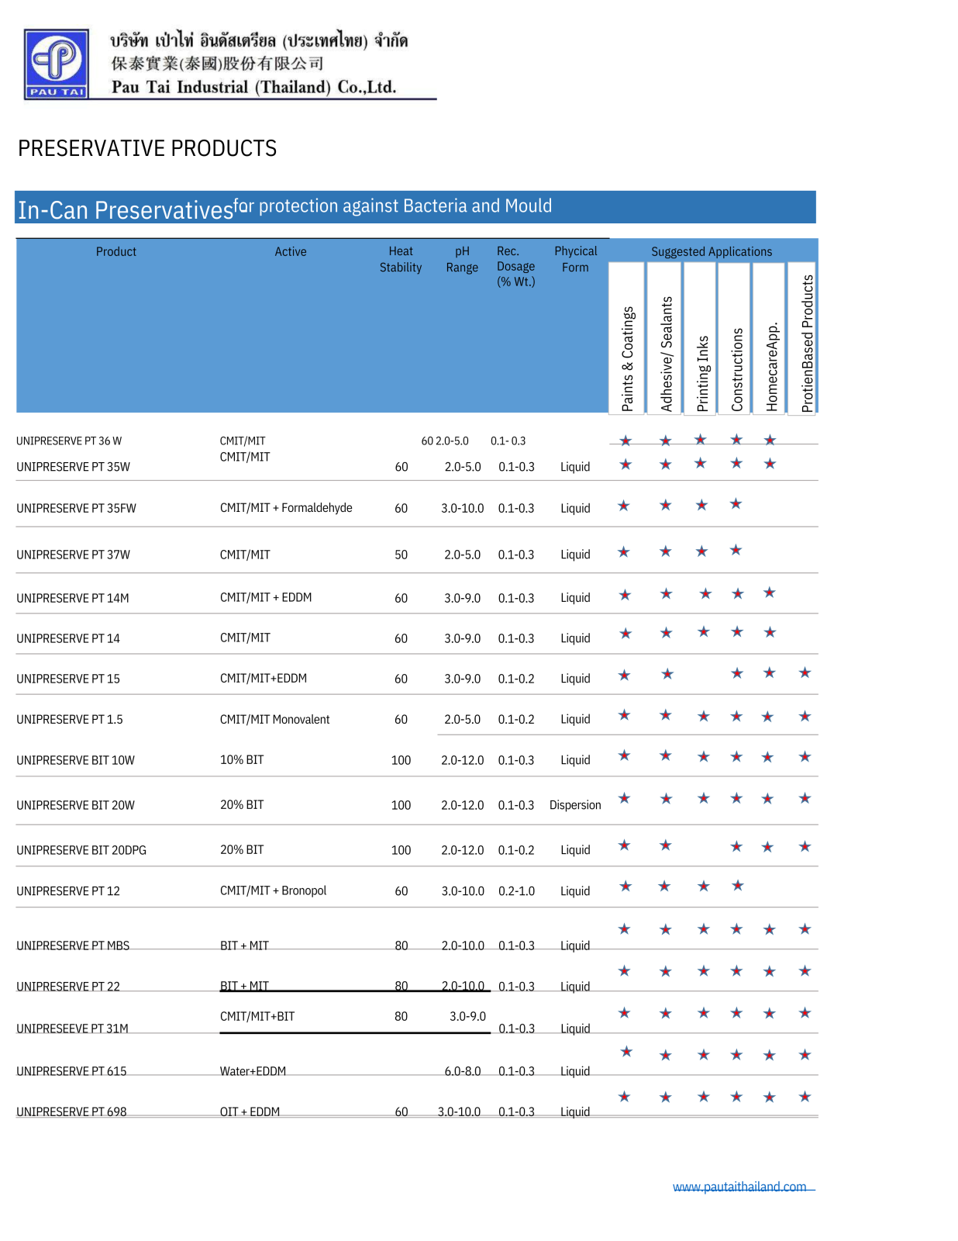Screen dimensions: 958x1241
Task: Click BIT 20DPG Constructions star
Action: pos(736,846)
